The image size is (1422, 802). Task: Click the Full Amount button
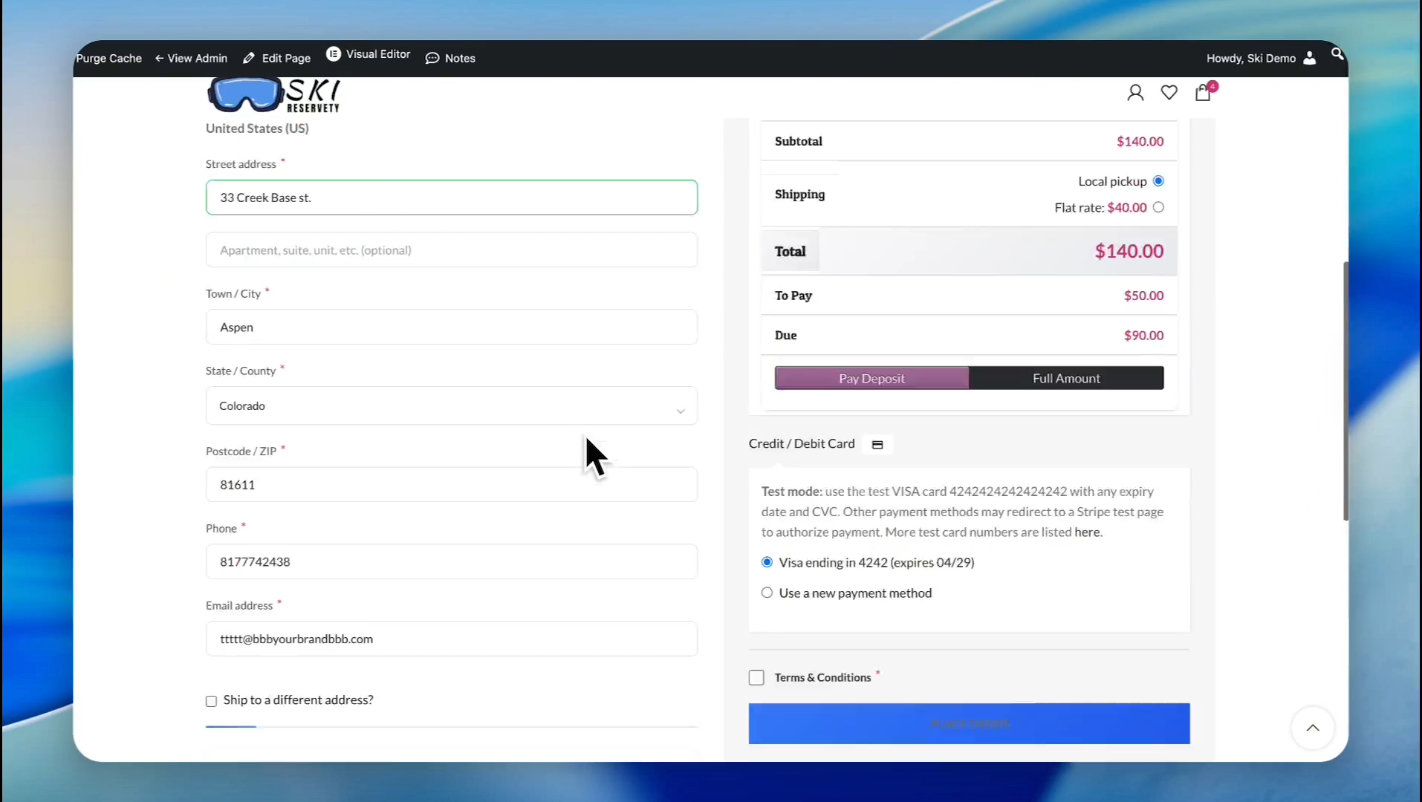[x=1065, y=378]
